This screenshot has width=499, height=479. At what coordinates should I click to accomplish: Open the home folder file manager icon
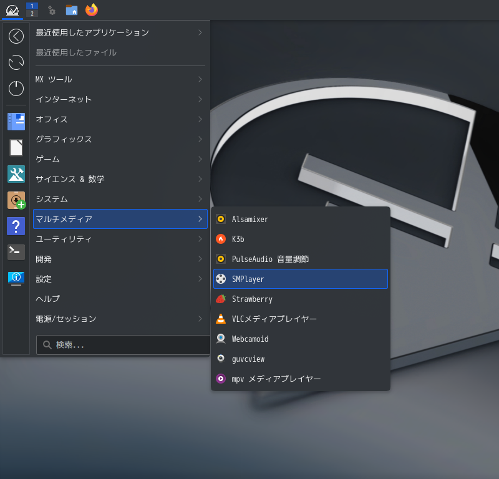click(72, 10)
